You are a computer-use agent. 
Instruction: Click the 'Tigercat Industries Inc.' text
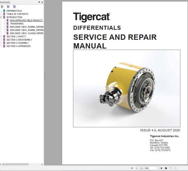pos(164,136)
